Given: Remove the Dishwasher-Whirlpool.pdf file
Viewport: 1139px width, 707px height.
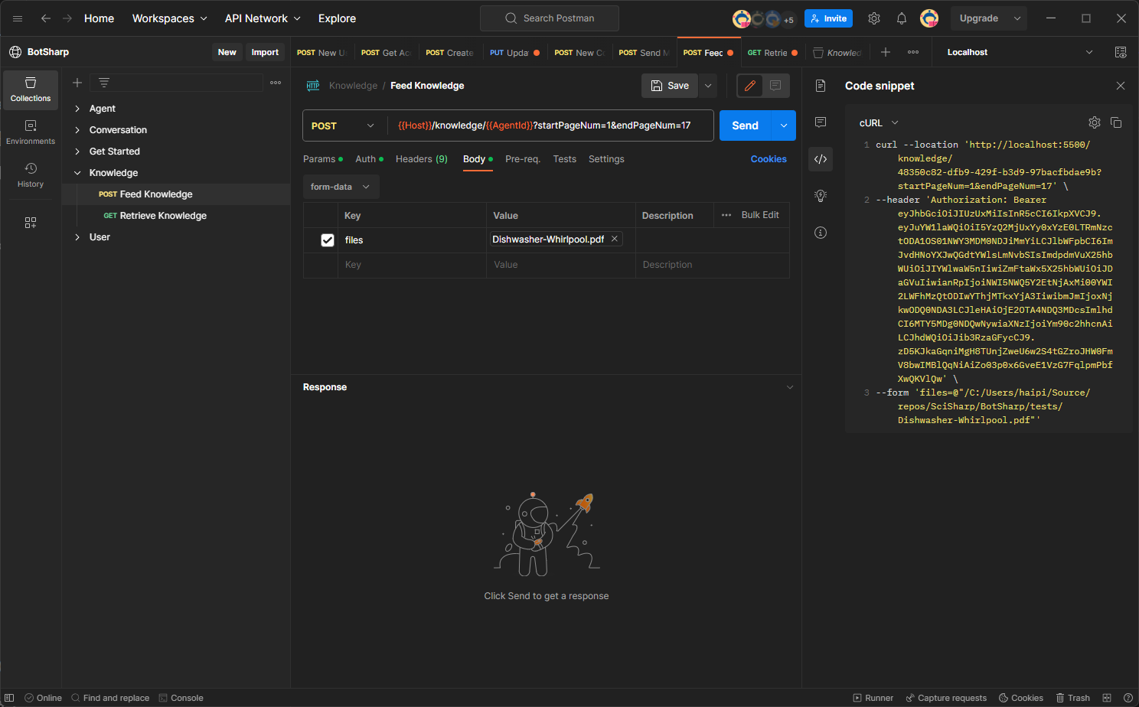Looking at the screenshot, I should point(615,239).
